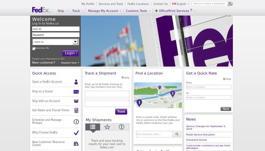The width and height of the screenshot is (265, 151).
Task: Click My Profile link
Action: [x=88, y=4]
